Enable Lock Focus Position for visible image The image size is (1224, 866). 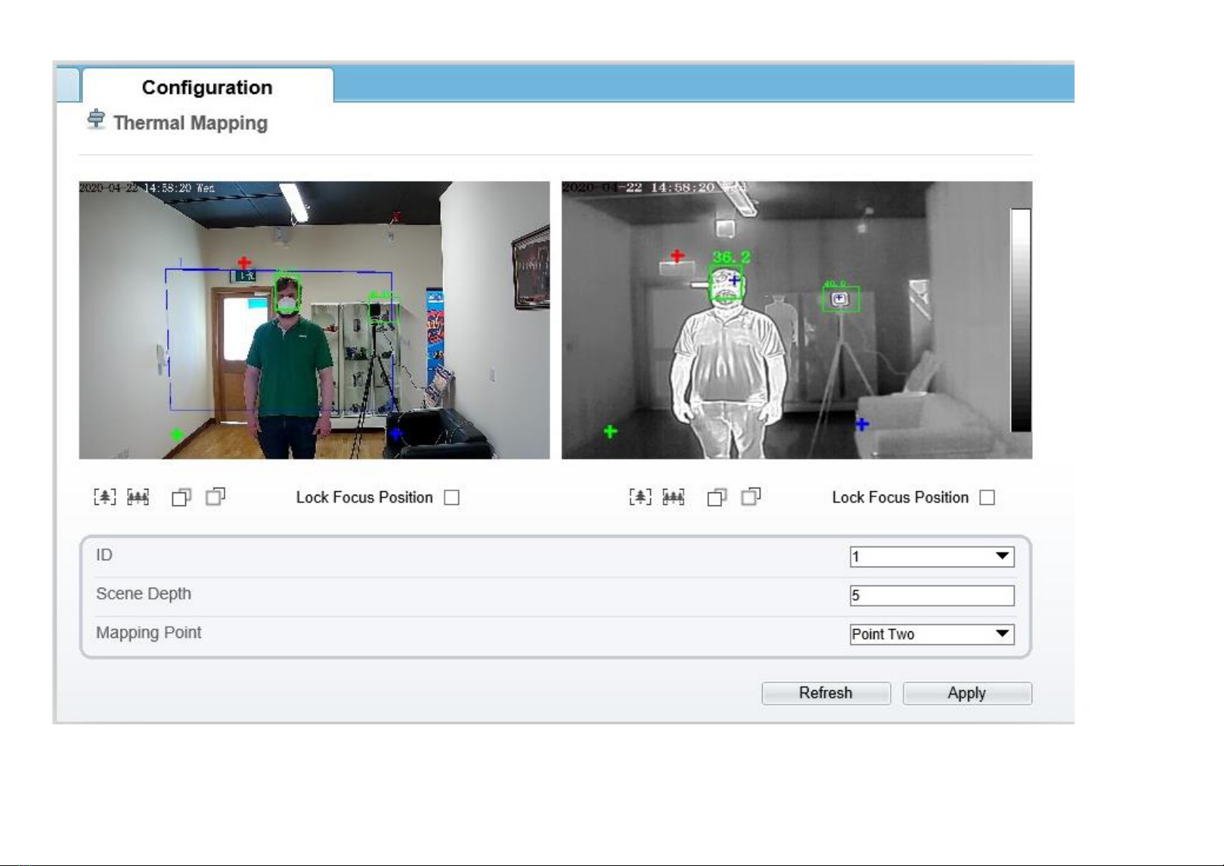452,498
